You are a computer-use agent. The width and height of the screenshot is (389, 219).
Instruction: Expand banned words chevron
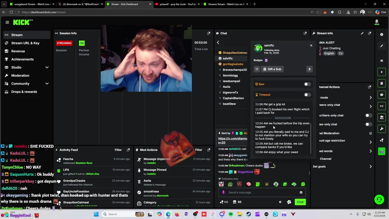(x=370, y=151)
